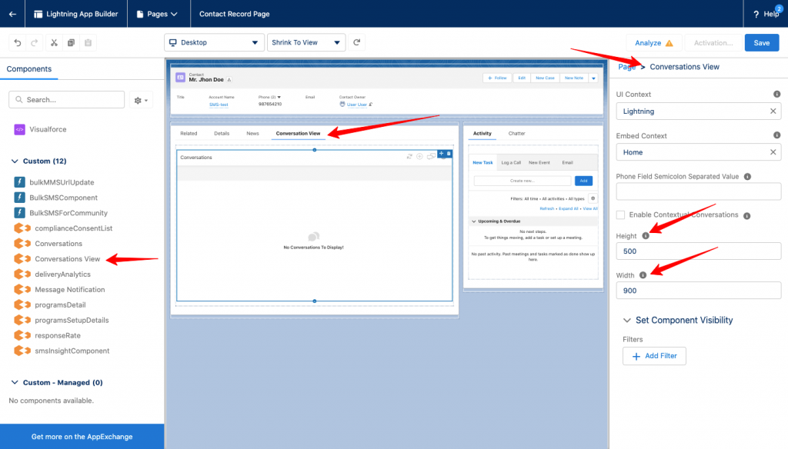Open the Shrink To View dropdown

pyautogui.click(x=306, y=43)
